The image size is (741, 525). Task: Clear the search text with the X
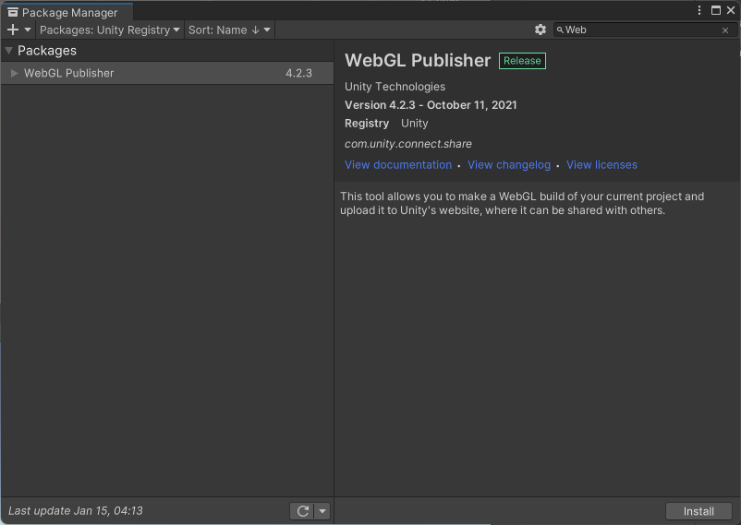point(725,30)
